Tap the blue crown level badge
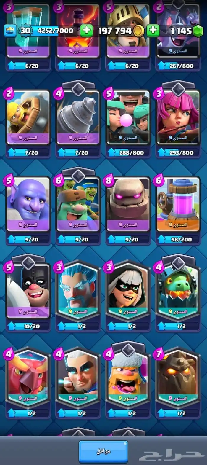 (10, 31)
